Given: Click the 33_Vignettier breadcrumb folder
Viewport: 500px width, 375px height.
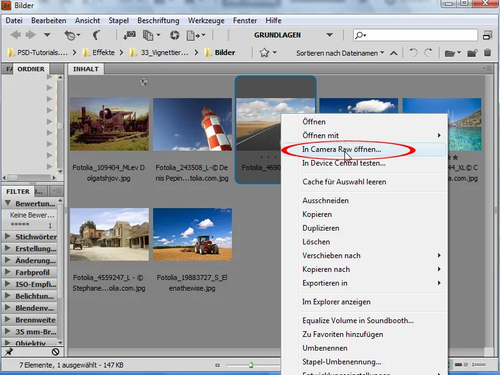Looking at the screenshot, I should 159,52.
